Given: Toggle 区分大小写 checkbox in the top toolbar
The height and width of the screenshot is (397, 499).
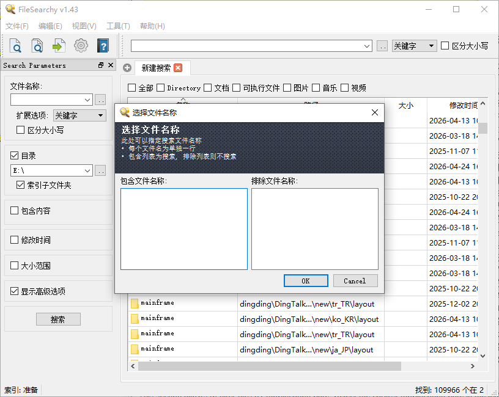Looking at the screenshot, I should 445,46.
